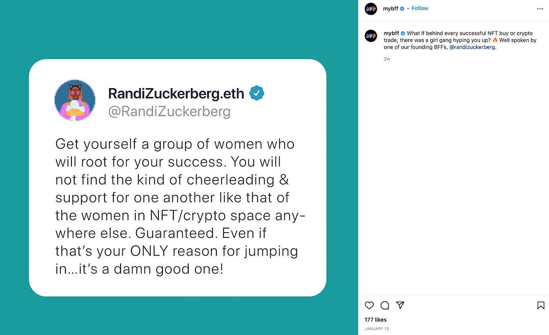Click the verified checkmark on RandiZuckerberg.eth
The height and width of the screenshot is (335, 549).
[x=257, y=93]
